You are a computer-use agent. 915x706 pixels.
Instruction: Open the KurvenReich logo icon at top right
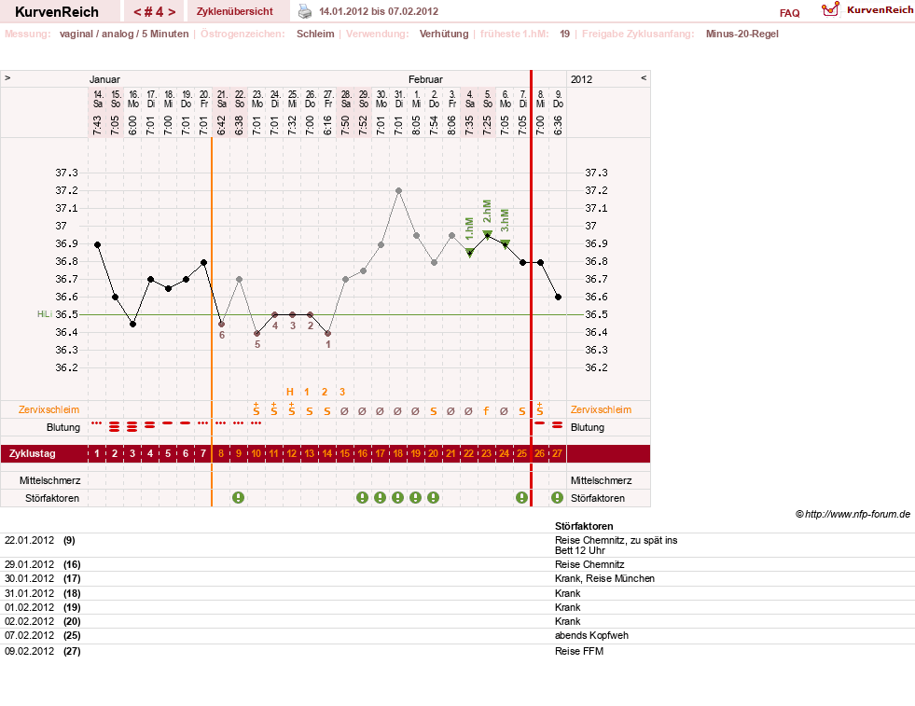pos(830,9)
